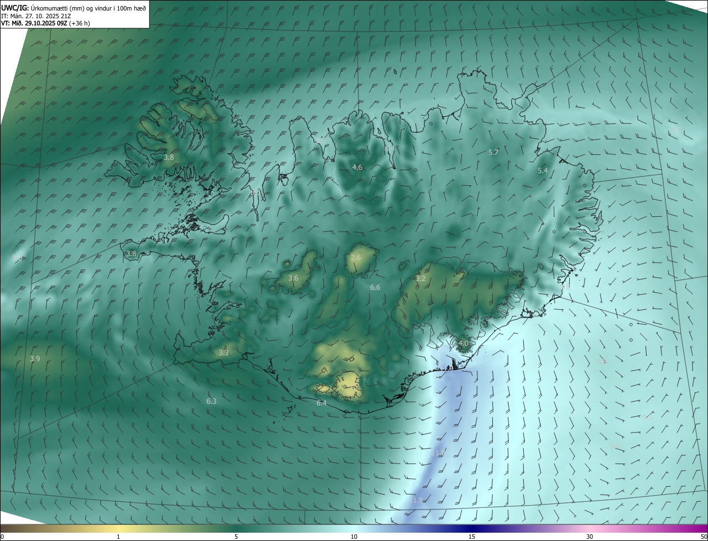Click the 3.9 value over the western ocean
This screenshot has height=541, width=708.
click(35, 359)
